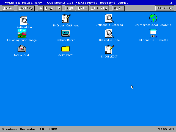Open the File menu
Screen dimensions: 176x132
[x=82, y=8]
